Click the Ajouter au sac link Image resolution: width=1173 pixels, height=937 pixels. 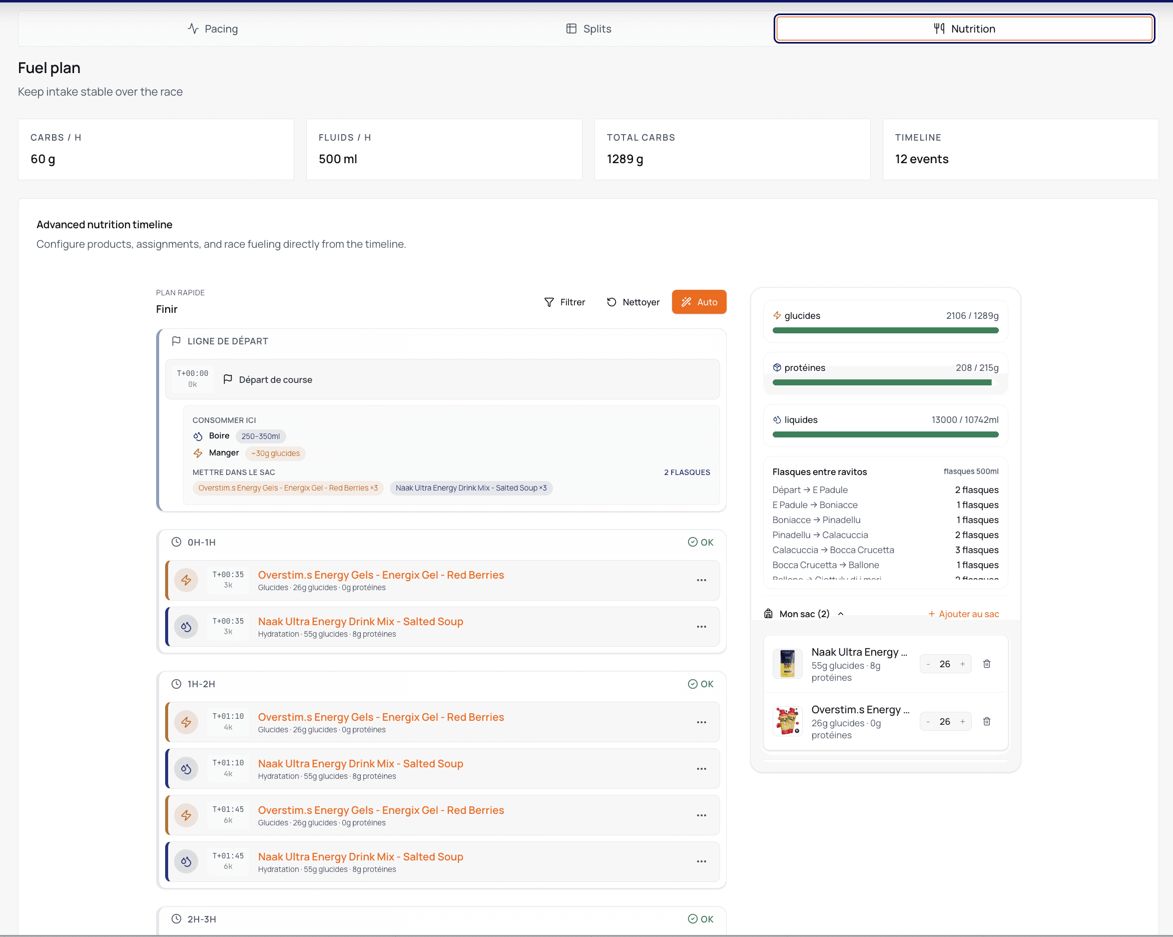coord(963,613)
